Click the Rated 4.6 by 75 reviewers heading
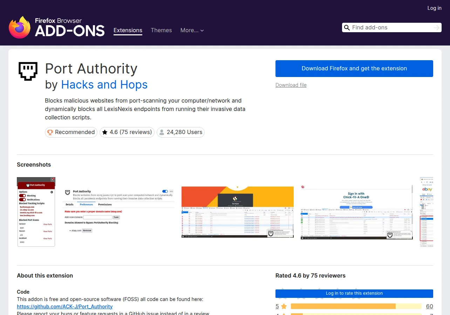The width and height of the screenshot is (450, 315). [x=311, y=275]
